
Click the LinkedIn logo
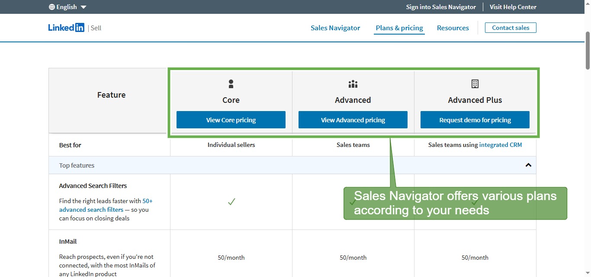click(66, 27)
